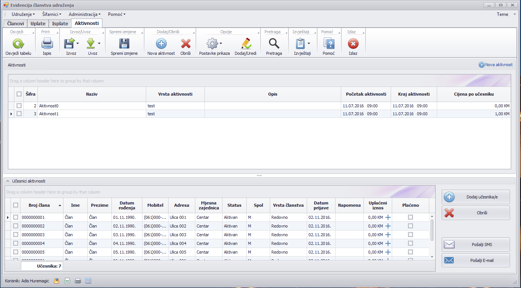Switch to the Članovi tab
The height and width of the screenshot is (288, 521).
coord(16,23)
